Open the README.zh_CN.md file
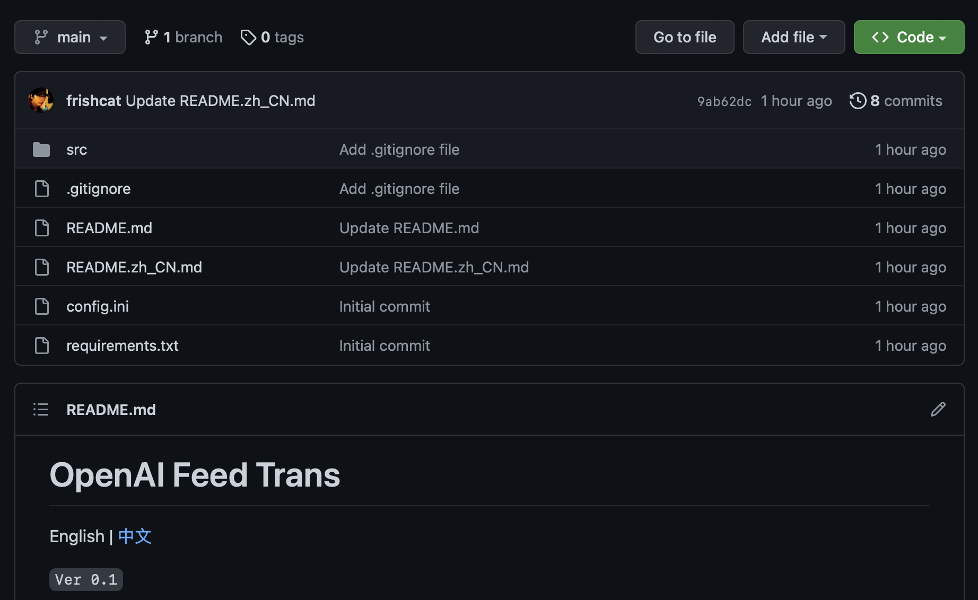Viewport: 978px width, 600px height. click(x=134, y=267)
